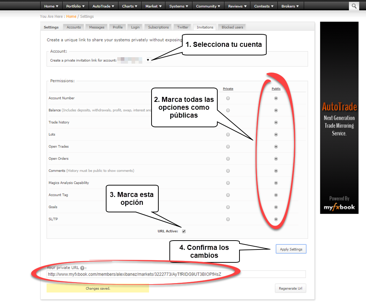Set Balance to Public

[x=276, y=110]
